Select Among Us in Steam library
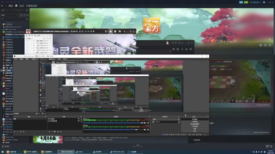 coord(8,78)
